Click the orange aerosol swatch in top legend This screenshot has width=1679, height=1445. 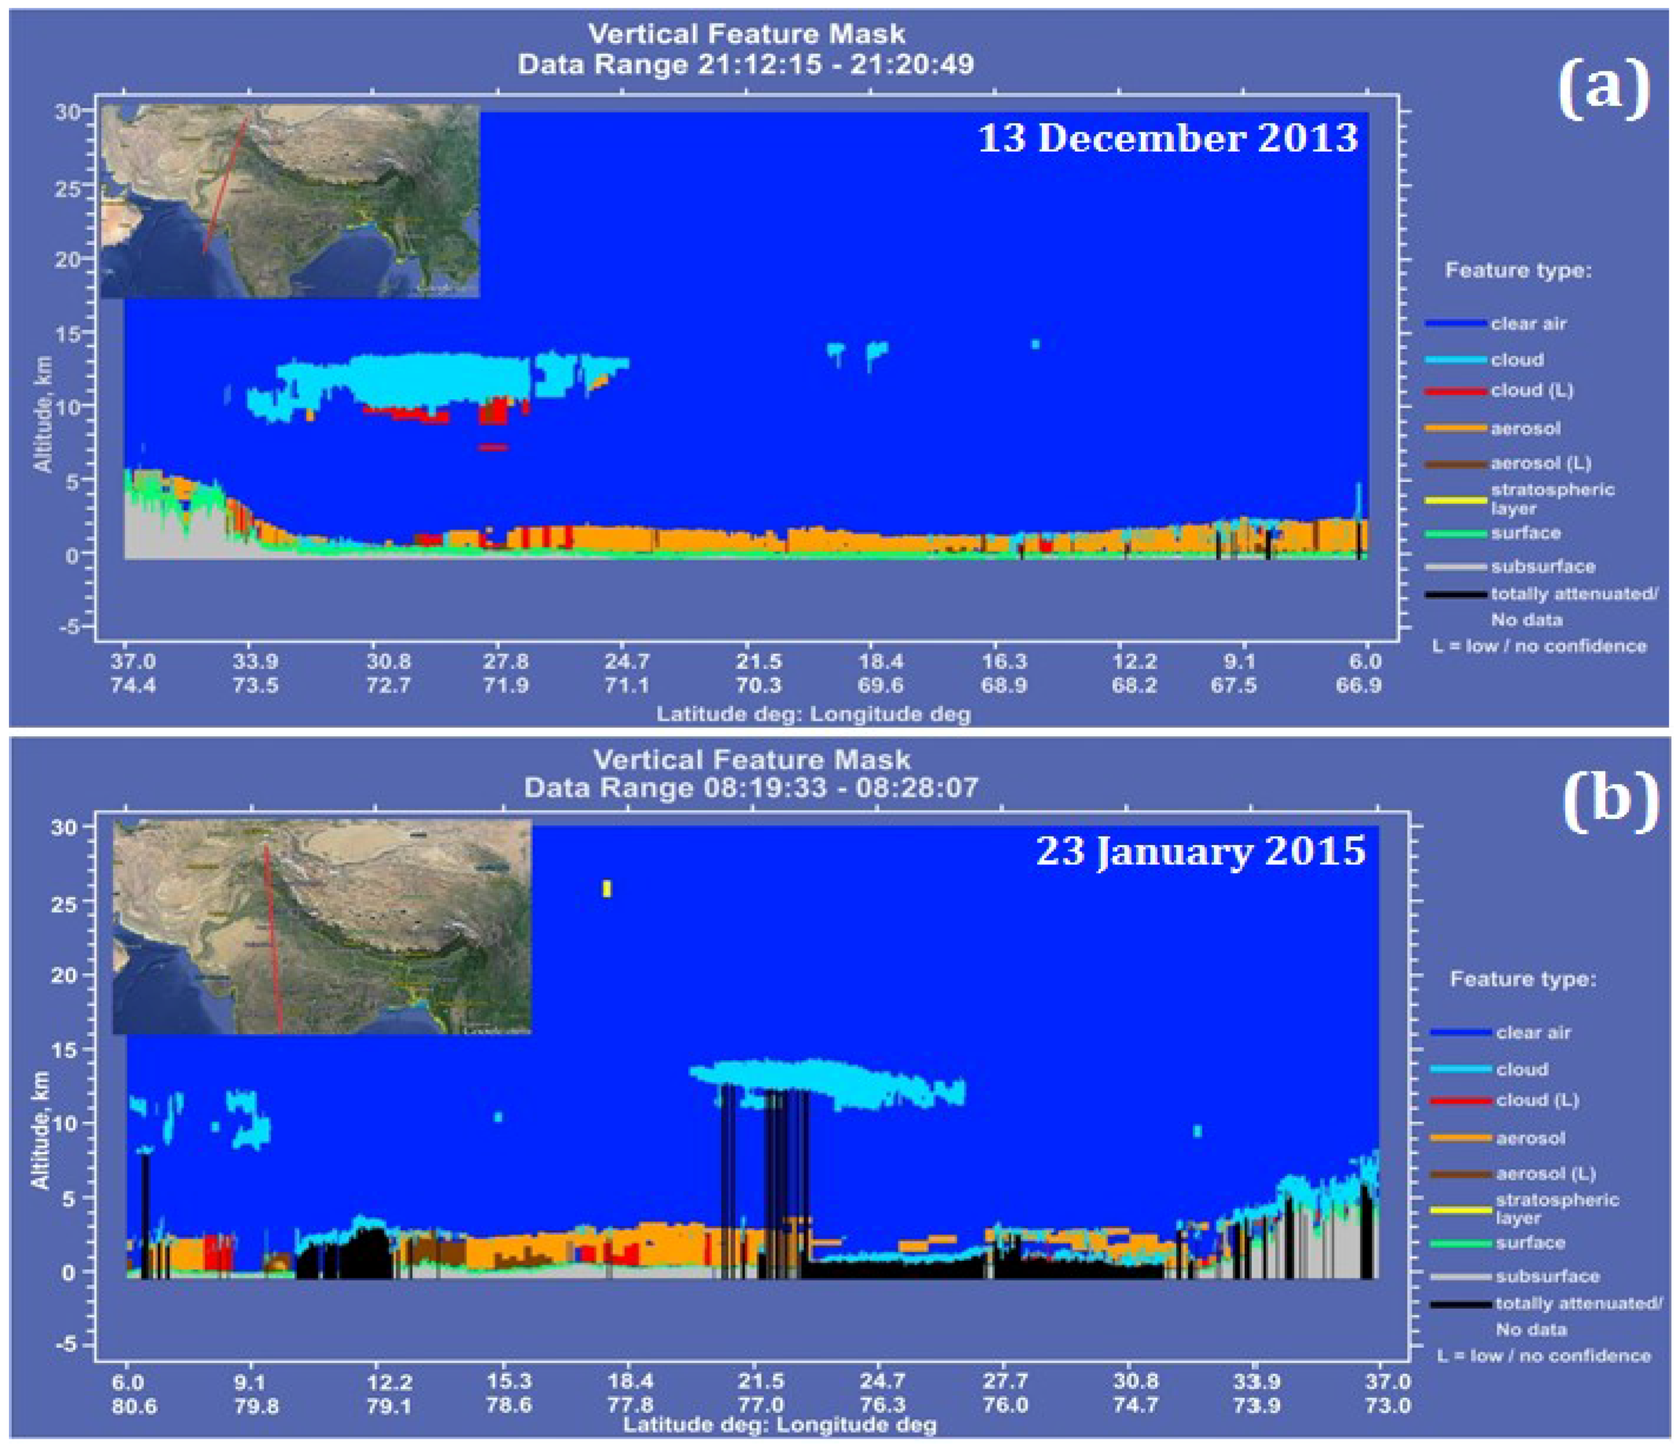[1455, 428]
